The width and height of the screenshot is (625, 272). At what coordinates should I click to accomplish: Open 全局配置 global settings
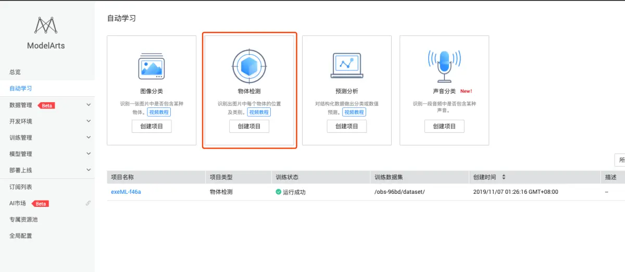point(21,236)
